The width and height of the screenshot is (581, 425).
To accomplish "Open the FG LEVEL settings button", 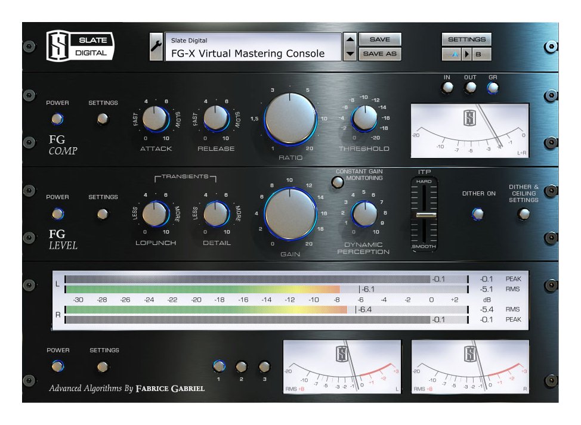I will 102,213.
